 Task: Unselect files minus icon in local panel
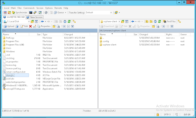(68, 26)
